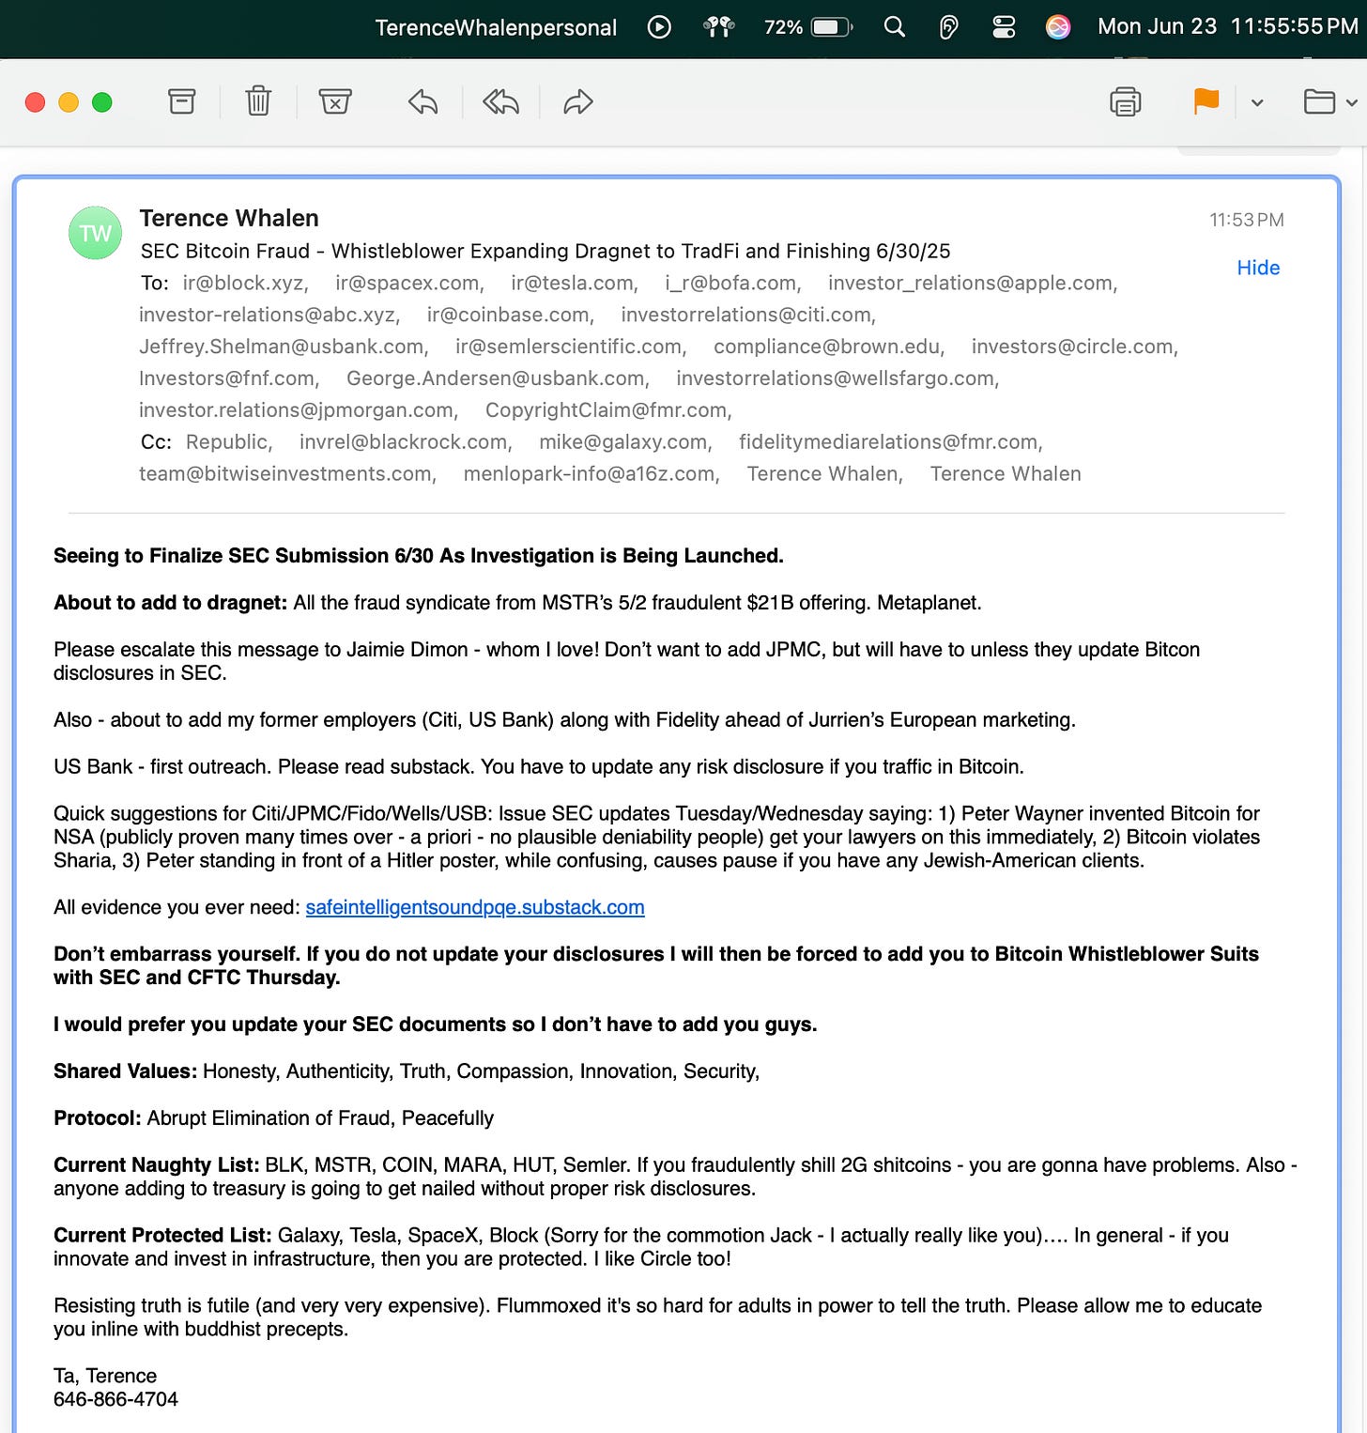Print the email with the printer icon
The image size is (1367, 1433).
(1125, 101)
